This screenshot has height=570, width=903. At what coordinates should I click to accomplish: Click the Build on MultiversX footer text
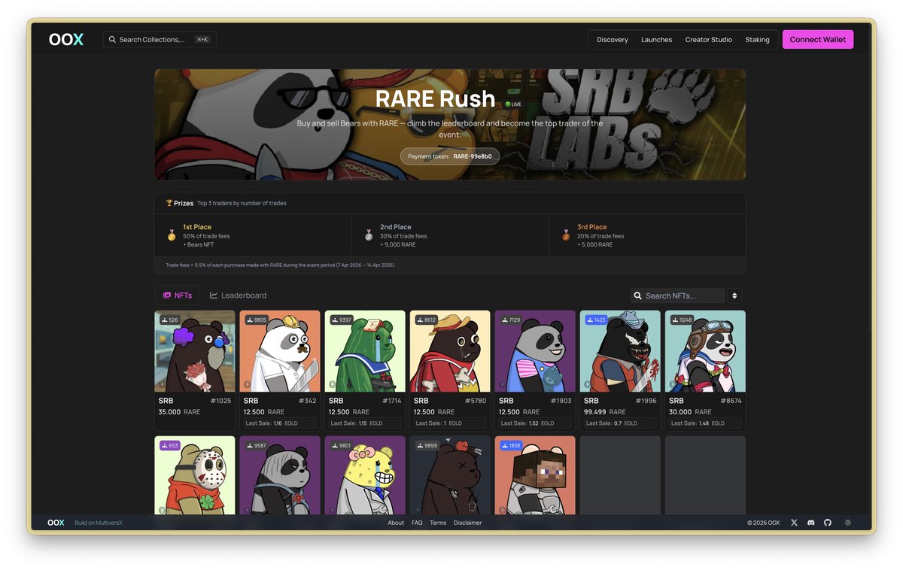tap(99, 523)
